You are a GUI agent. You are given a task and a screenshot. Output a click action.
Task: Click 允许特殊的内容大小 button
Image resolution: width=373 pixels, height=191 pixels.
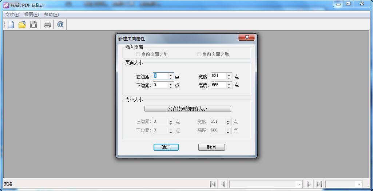187,109
